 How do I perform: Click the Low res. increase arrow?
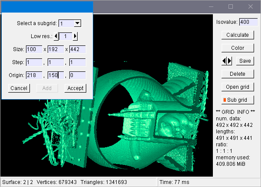click(75, 36)
